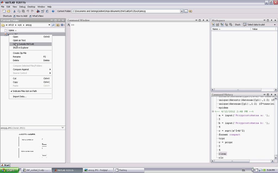This screenshot has height=173, width=278.
Task: Click the Paste icon in main toolbar
Action: pos(23,11)
